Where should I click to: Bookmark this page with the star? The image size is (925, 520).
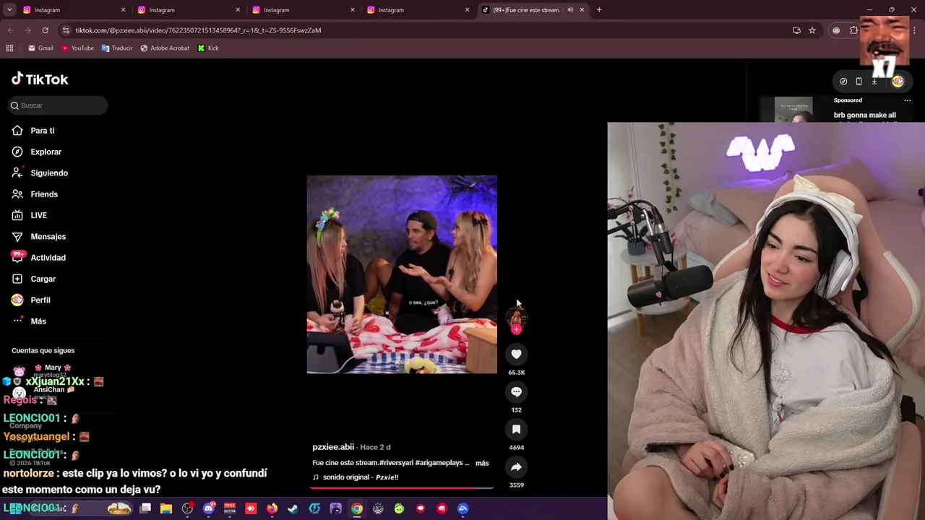click(x=812, y=30)
